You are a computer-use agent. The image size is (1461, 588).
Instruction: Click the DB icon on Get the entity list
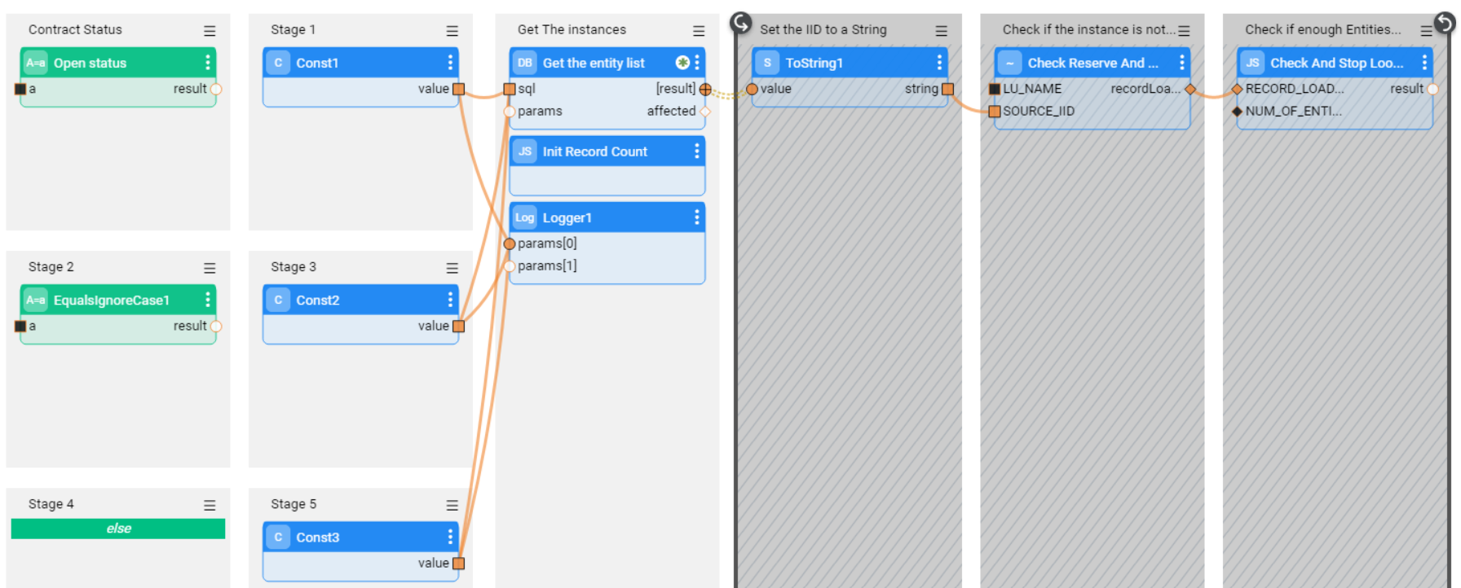click(524, 63)
